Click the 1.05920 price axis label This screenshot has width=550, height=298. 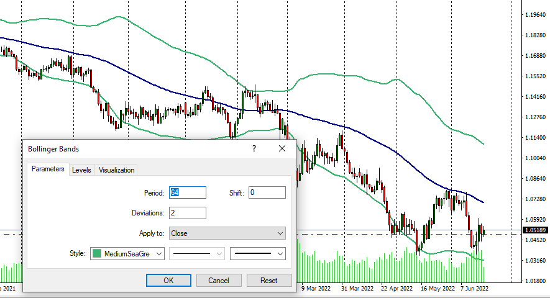(x=535, y=220)
